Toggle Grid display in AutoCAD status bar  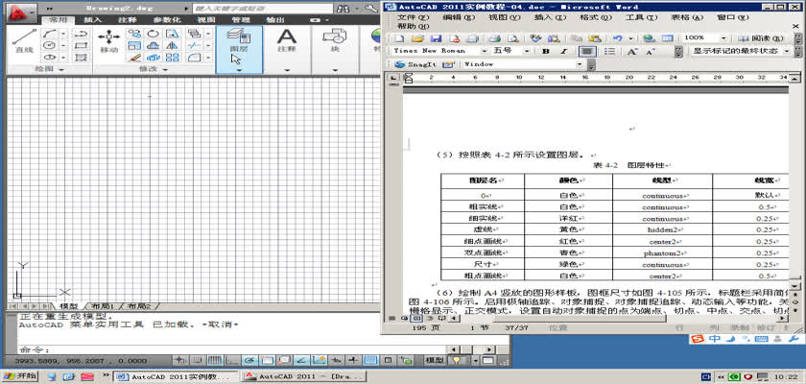215,360
